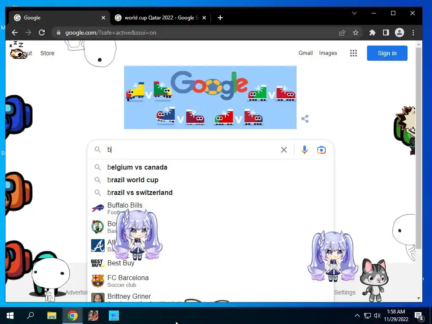Open File Explorer from taskbar
The image size is (432, 324).
[51, 316]
